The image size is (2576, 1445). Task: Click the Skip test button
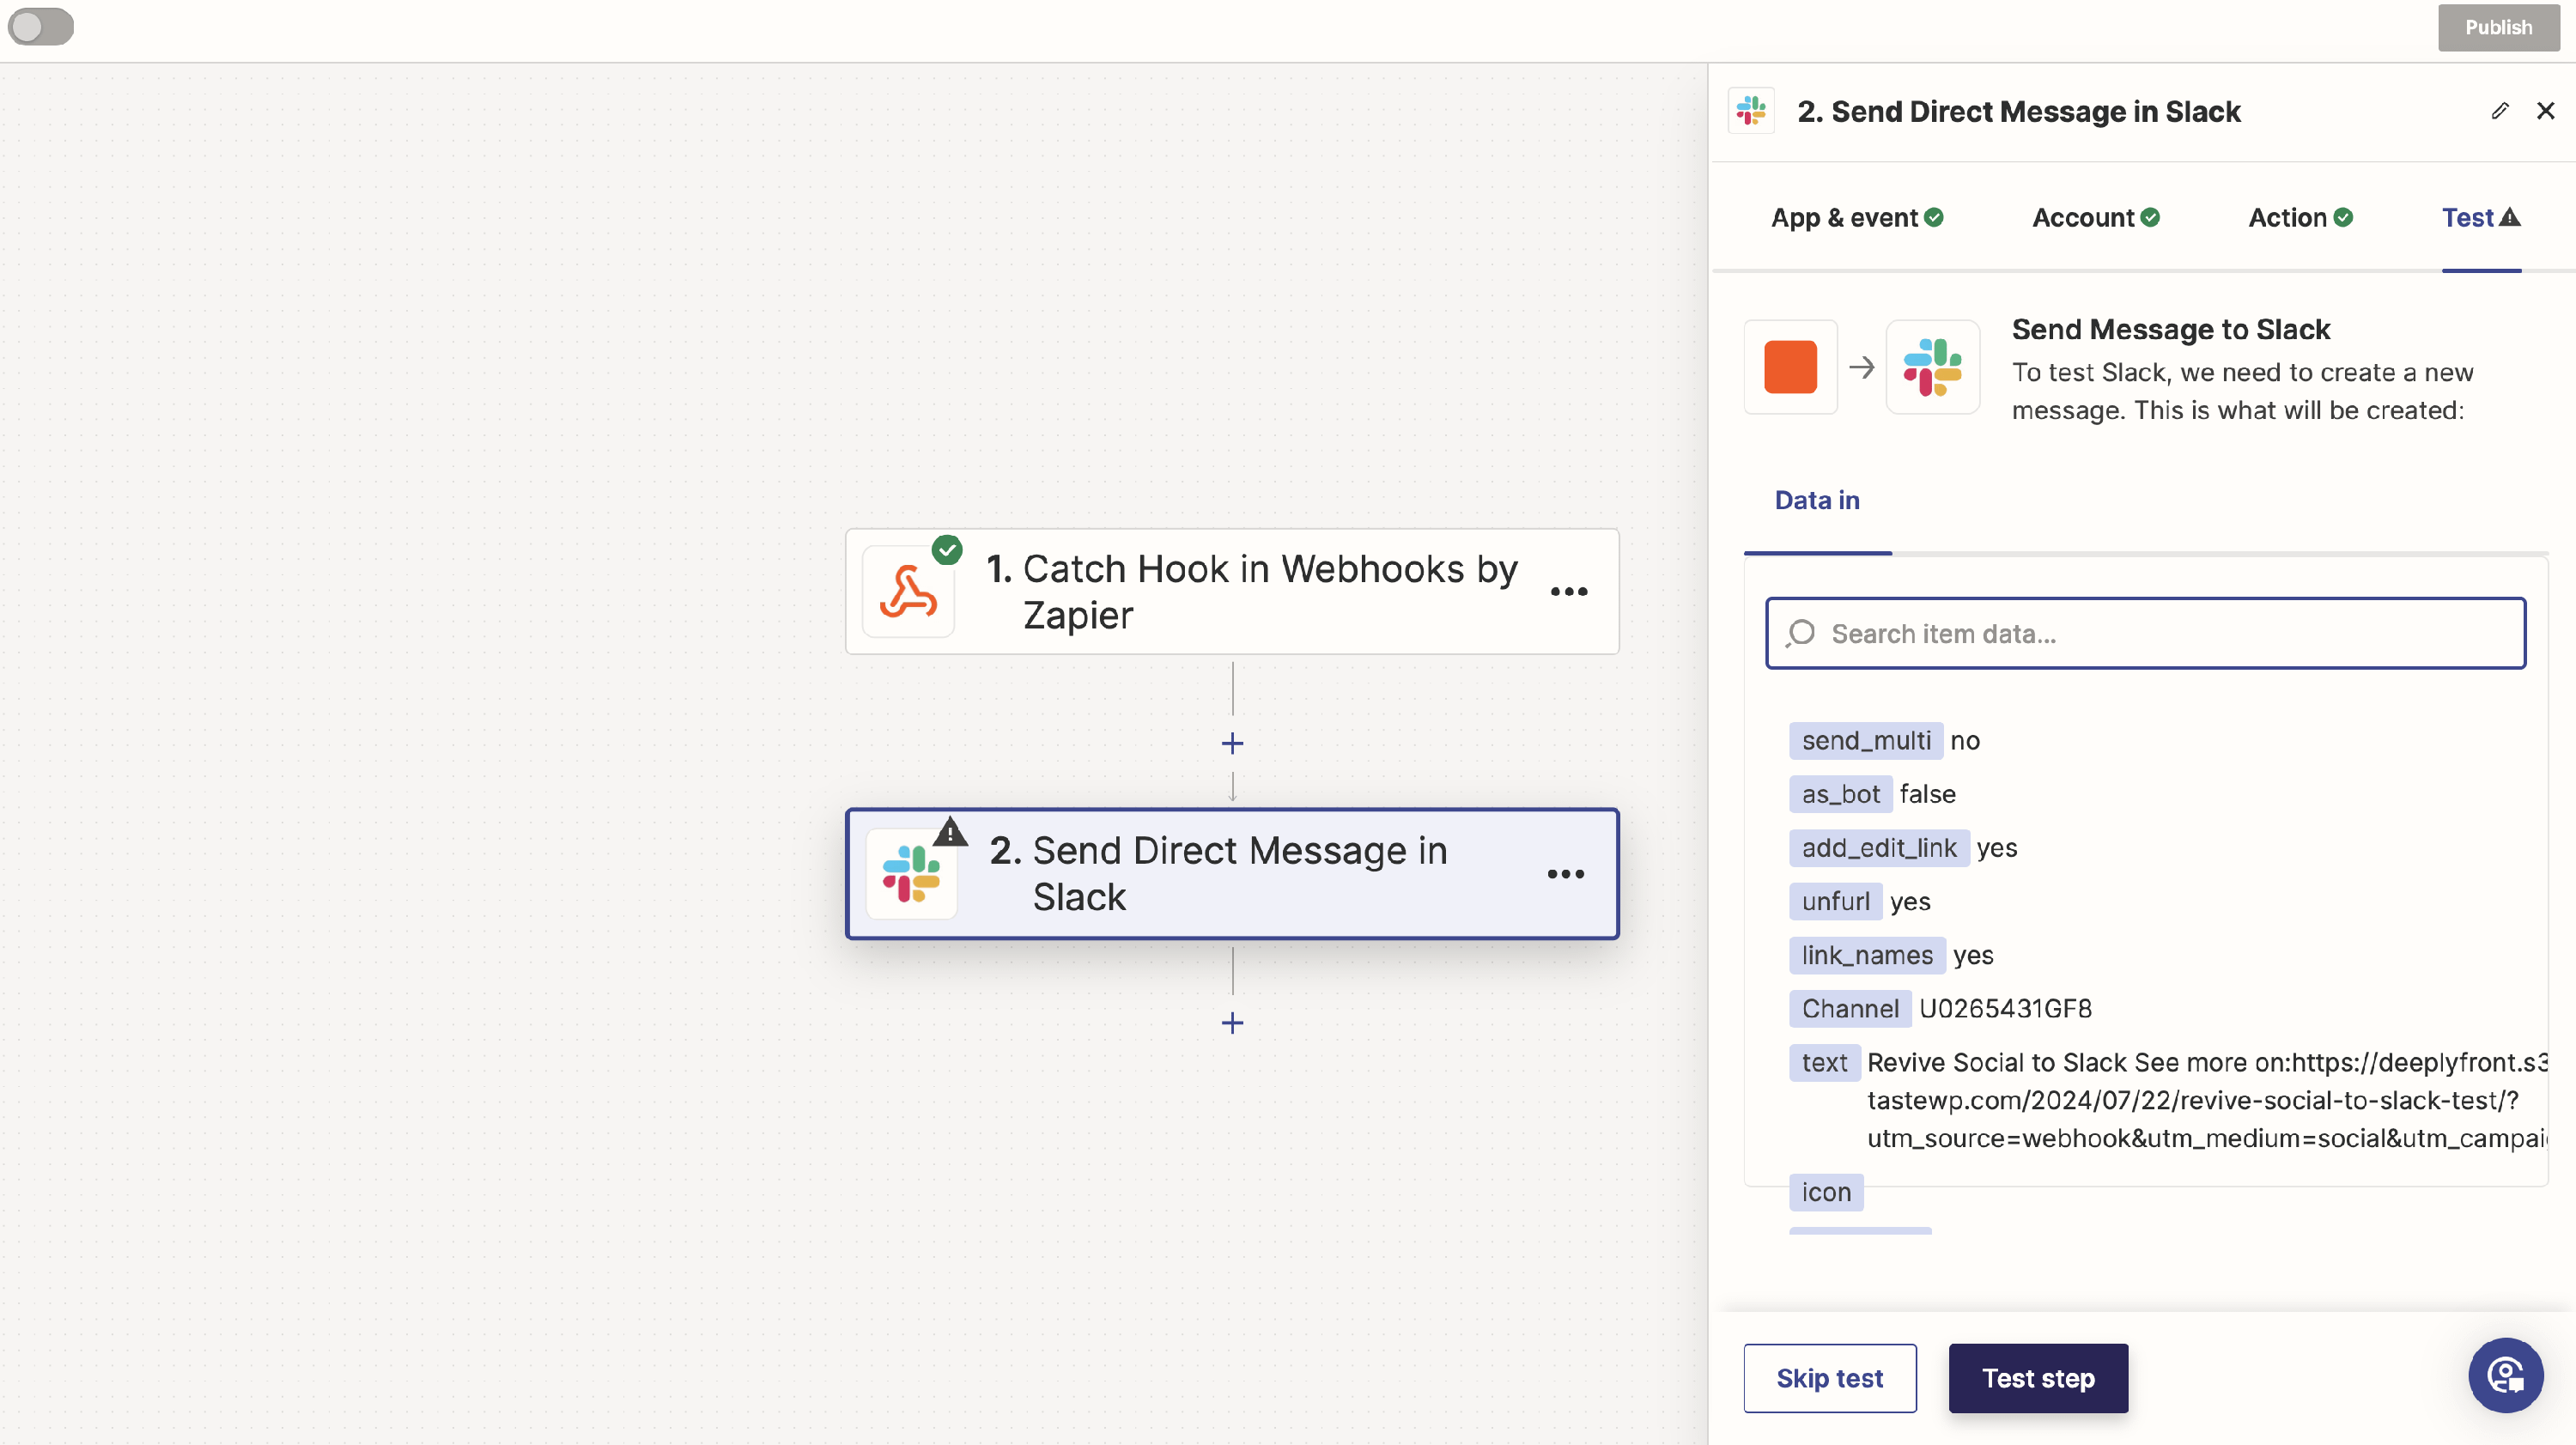click(1829, 1378)
